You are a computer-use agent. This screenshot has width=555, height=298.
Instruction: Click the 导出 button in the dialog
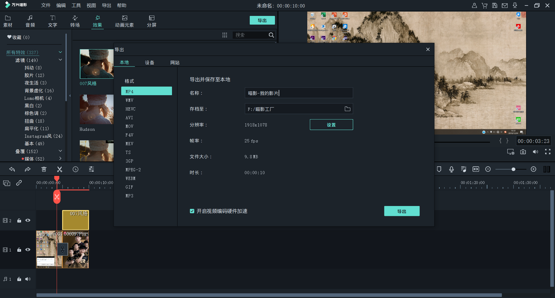coord(402,211)
